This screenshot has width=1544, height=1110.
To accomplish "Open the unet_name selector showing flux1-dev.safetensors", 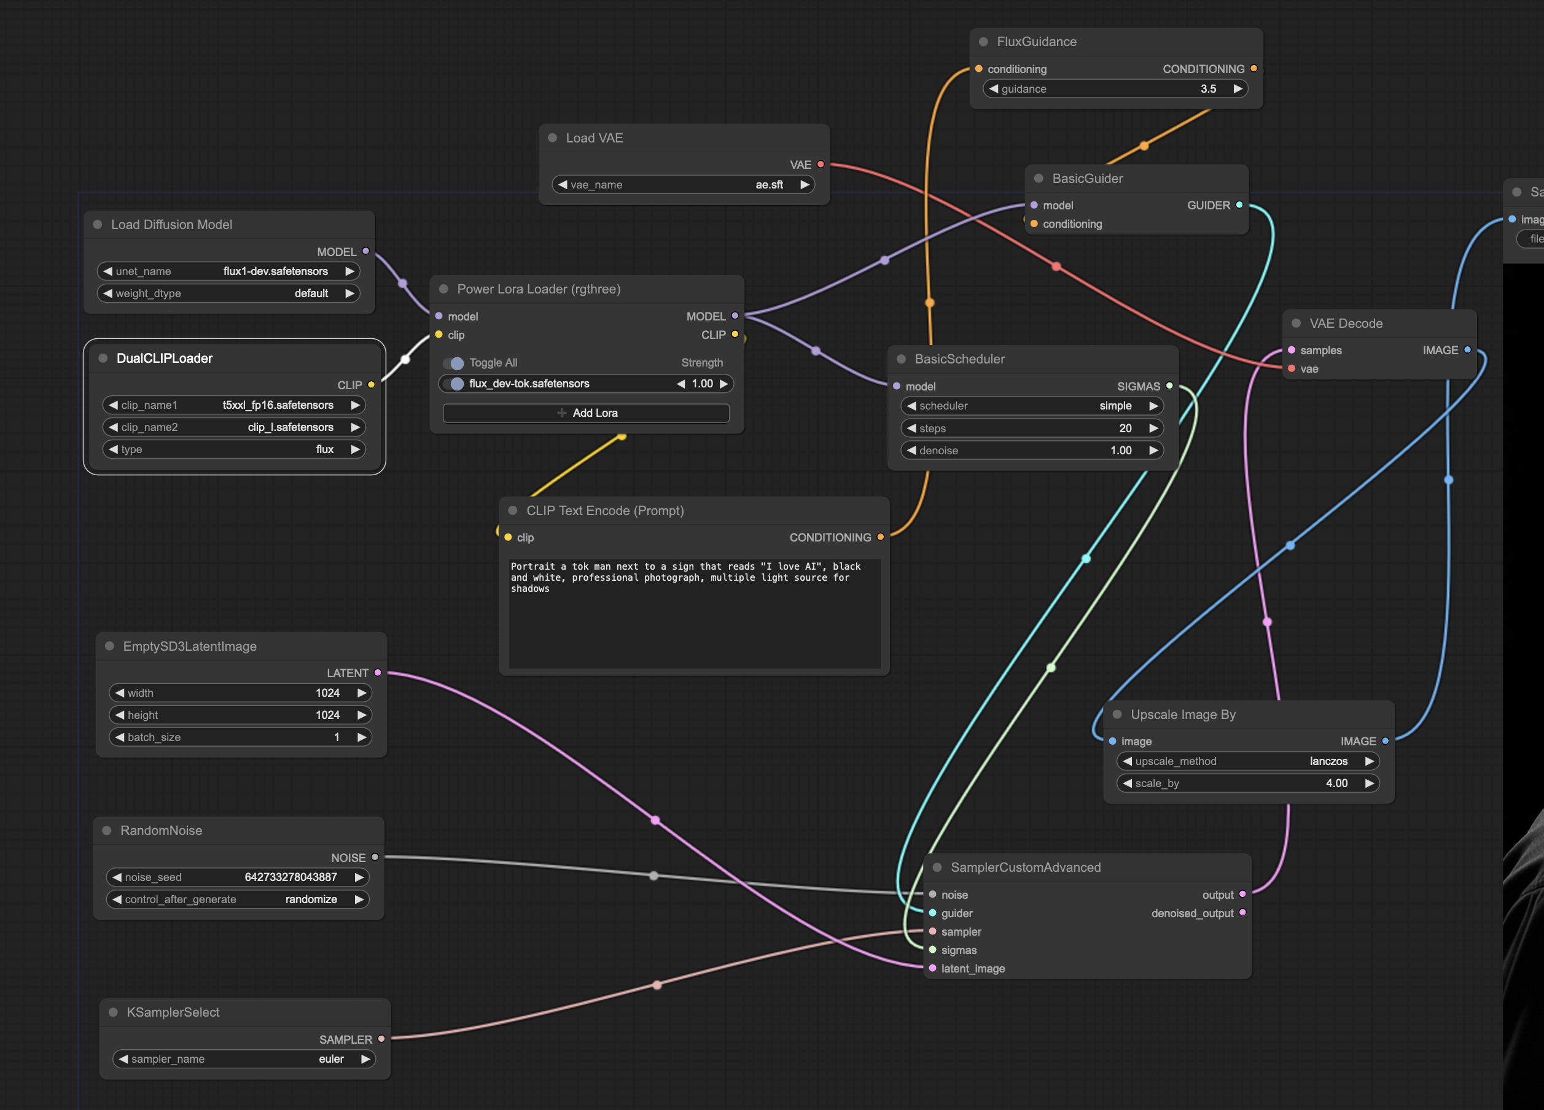I will click(x=228, y=271).
